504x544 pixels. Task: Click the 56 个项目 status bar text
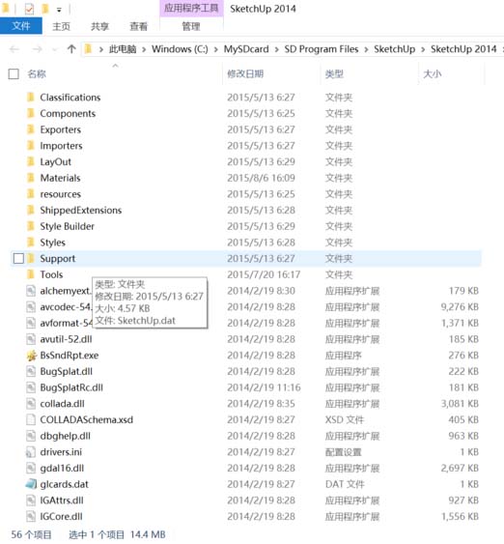coord(31,534)
